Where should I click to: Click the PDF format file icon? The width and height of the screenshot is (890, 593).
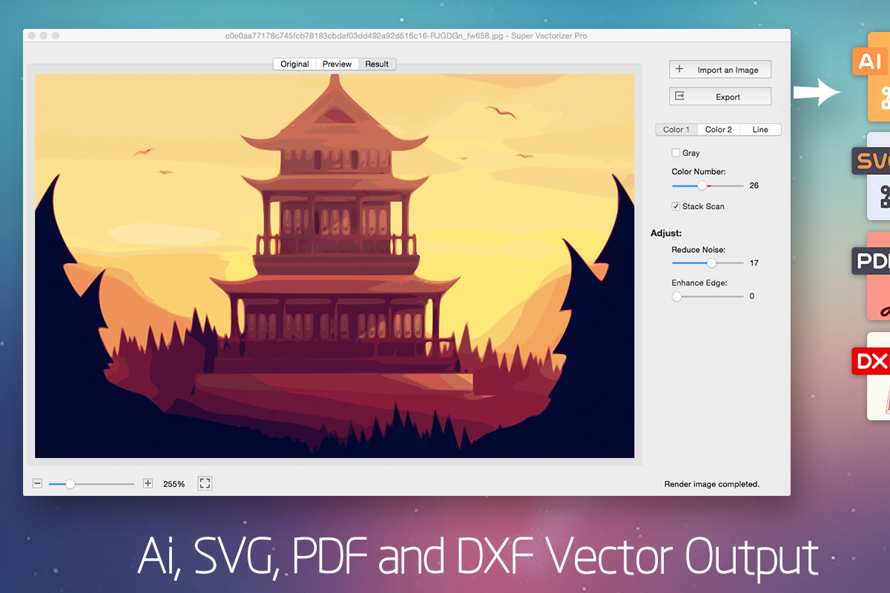tap(871, 276)
